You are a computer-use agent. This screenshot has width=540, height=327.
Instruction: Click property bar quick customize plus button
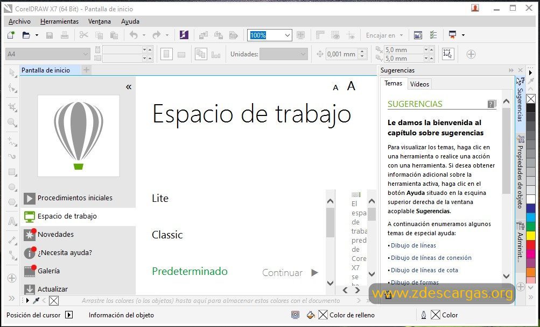tap(471, 54)
